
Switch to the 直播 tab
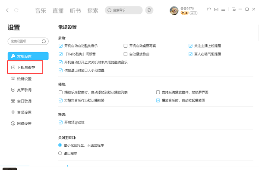click(58, 11)
